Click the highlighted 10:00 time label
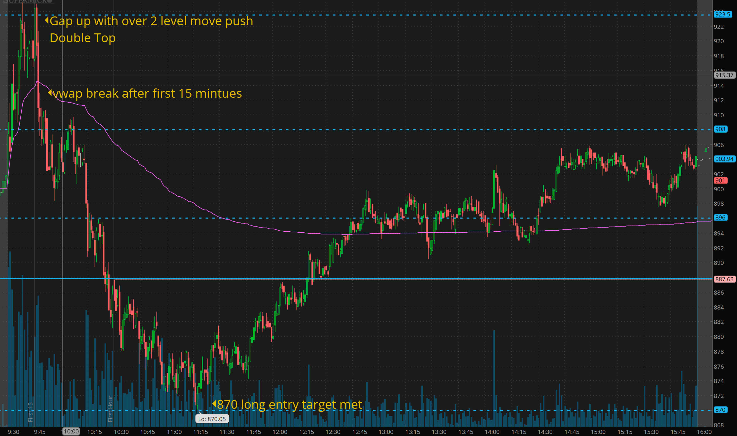The height and width of the screenshot is (436, 737). tap(71, 431)
